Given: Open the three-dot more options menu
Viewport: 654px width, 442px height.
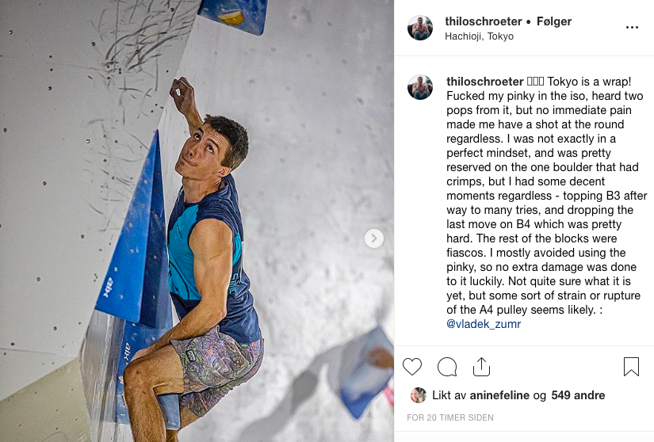Looking at the screenshot, I should 632,27.
